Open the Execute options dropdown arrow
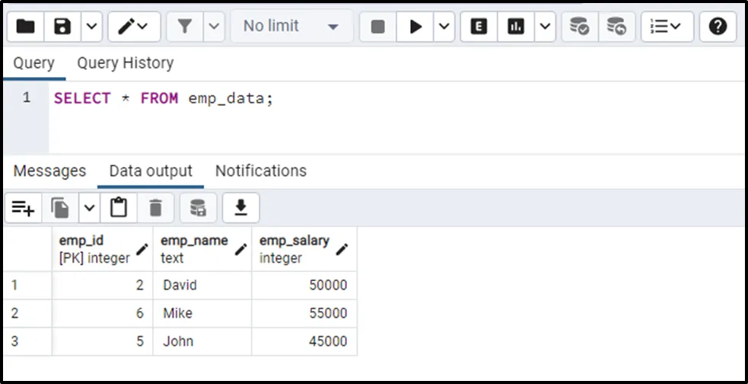 click(x=444, y=27)
